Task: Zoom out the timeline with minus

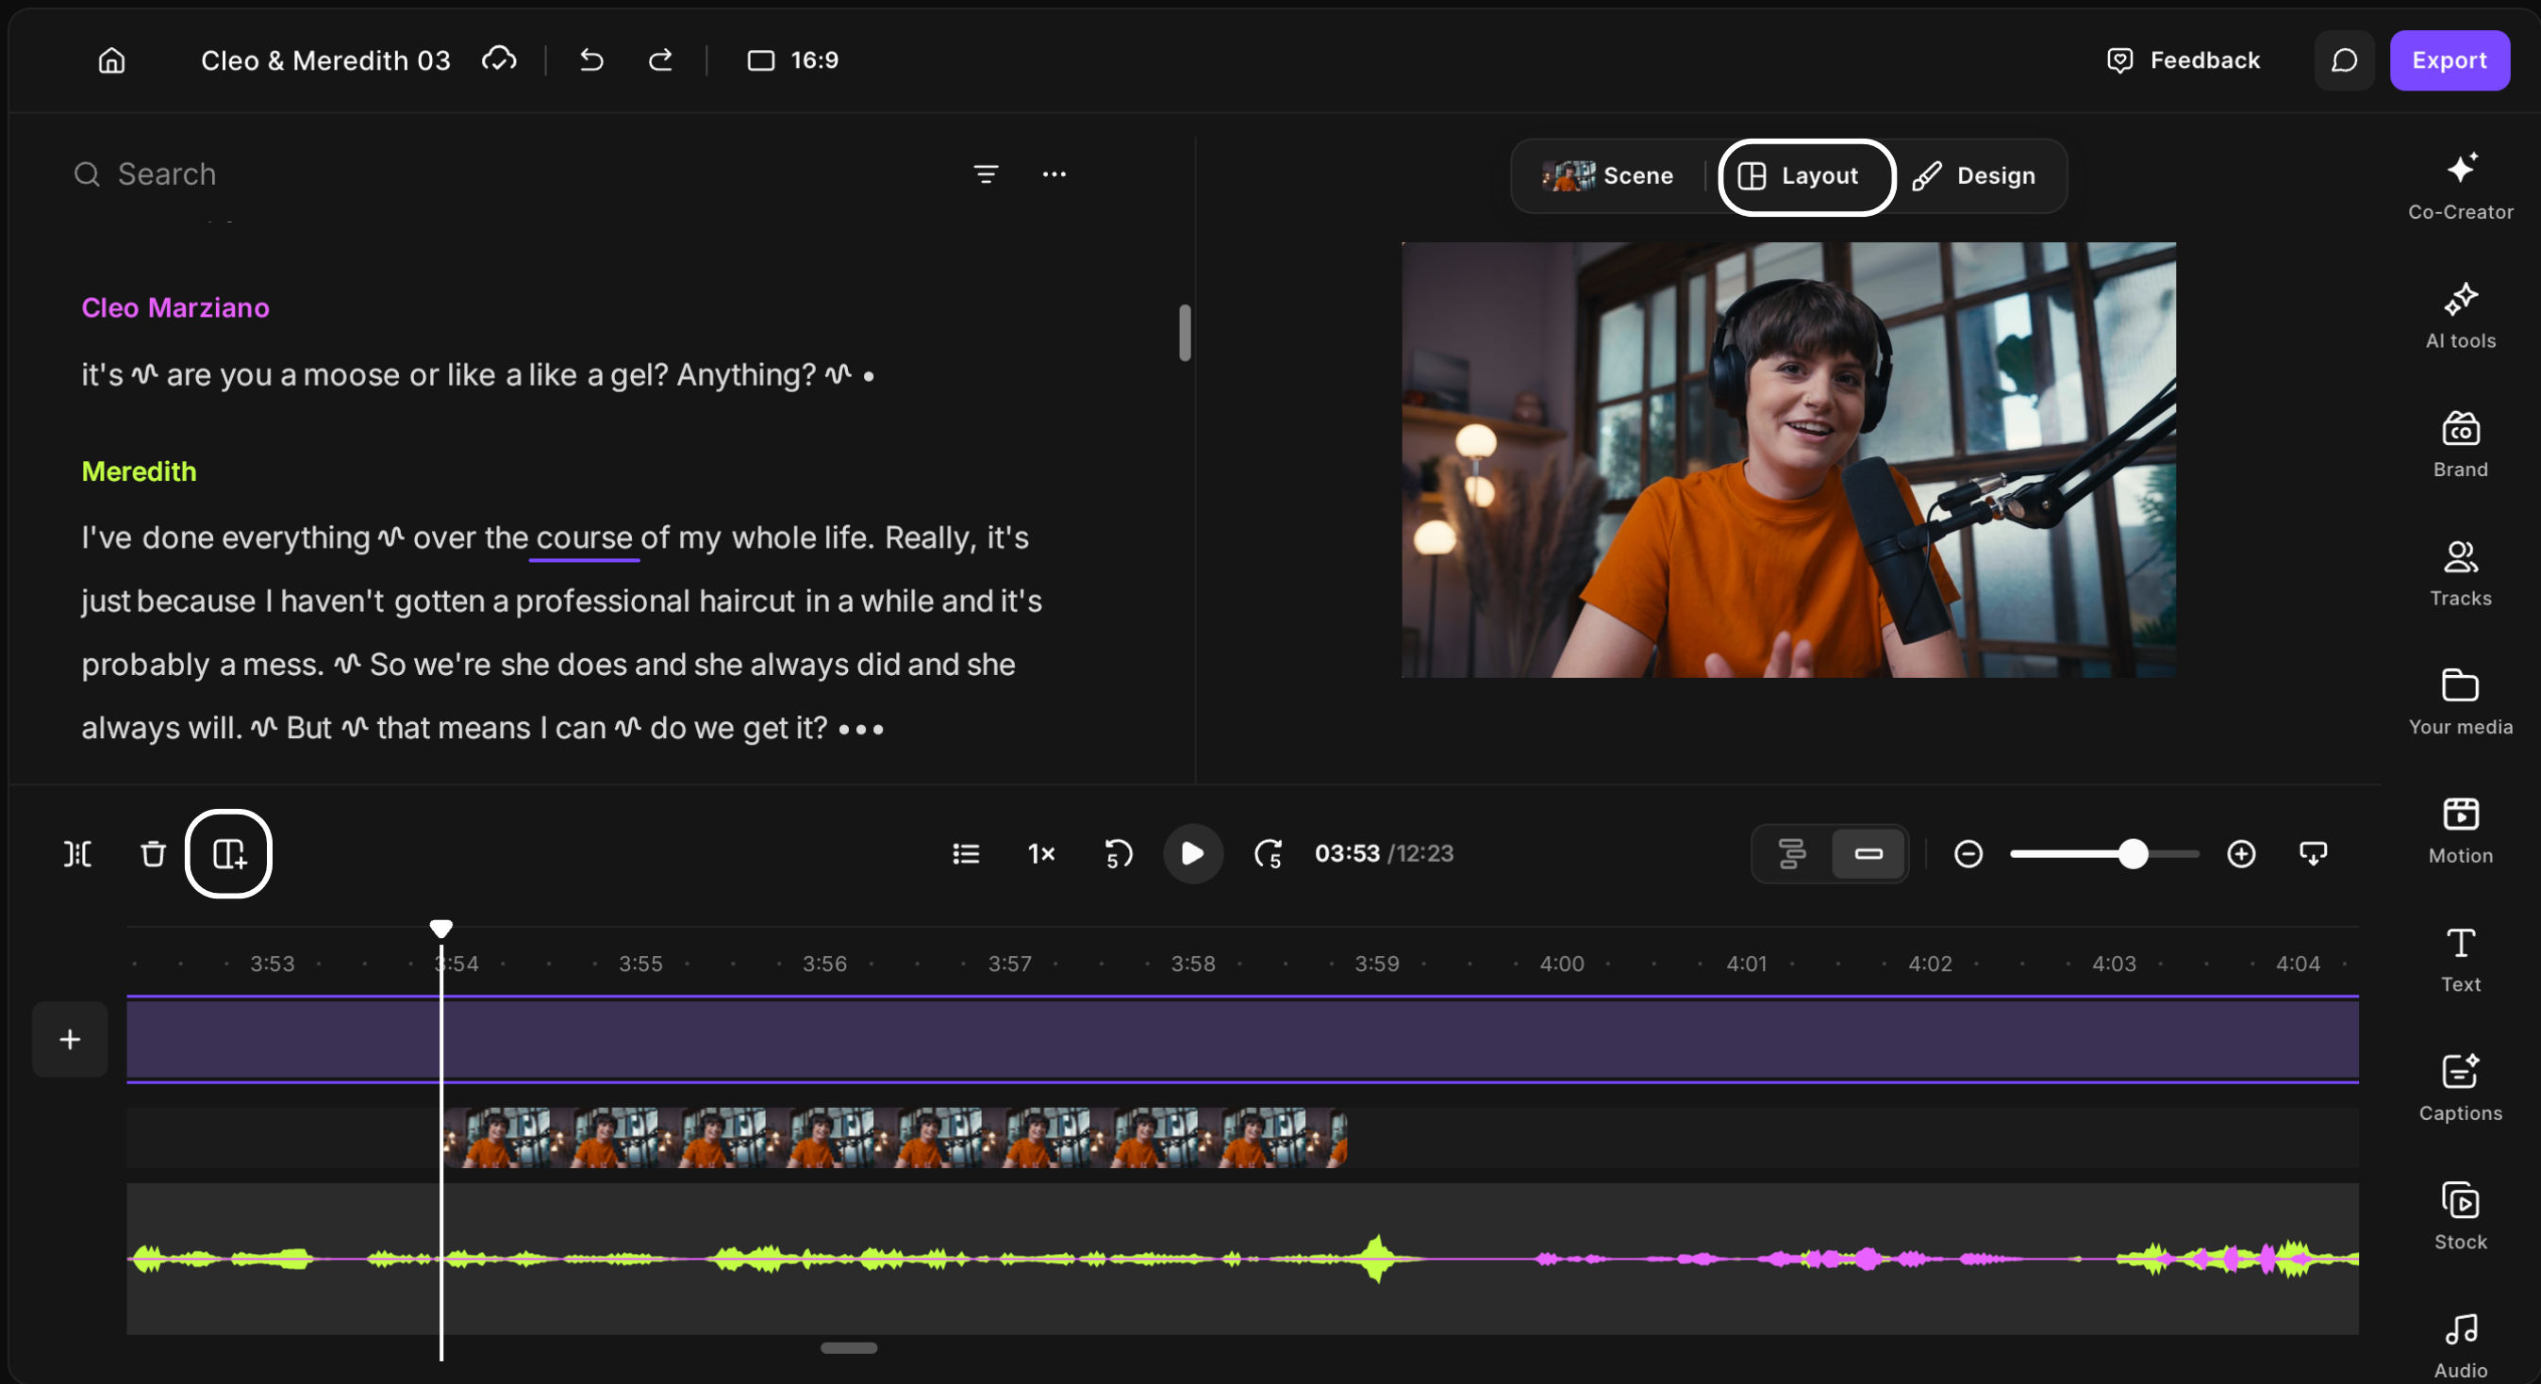Action: 1968,853
